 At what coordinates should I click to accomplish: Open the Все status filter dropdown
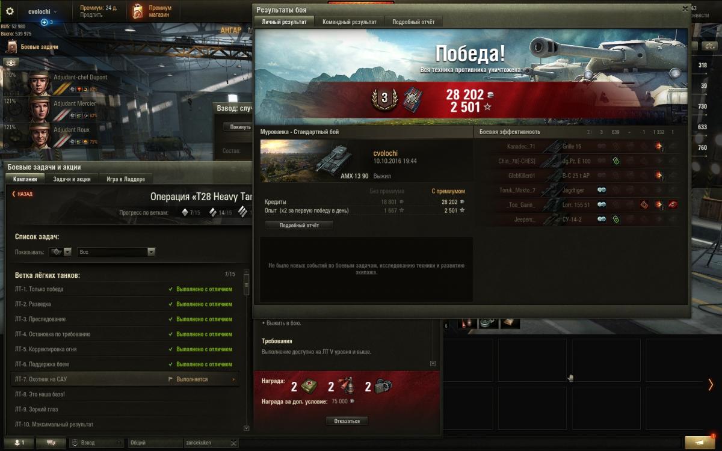click(117, 252)
